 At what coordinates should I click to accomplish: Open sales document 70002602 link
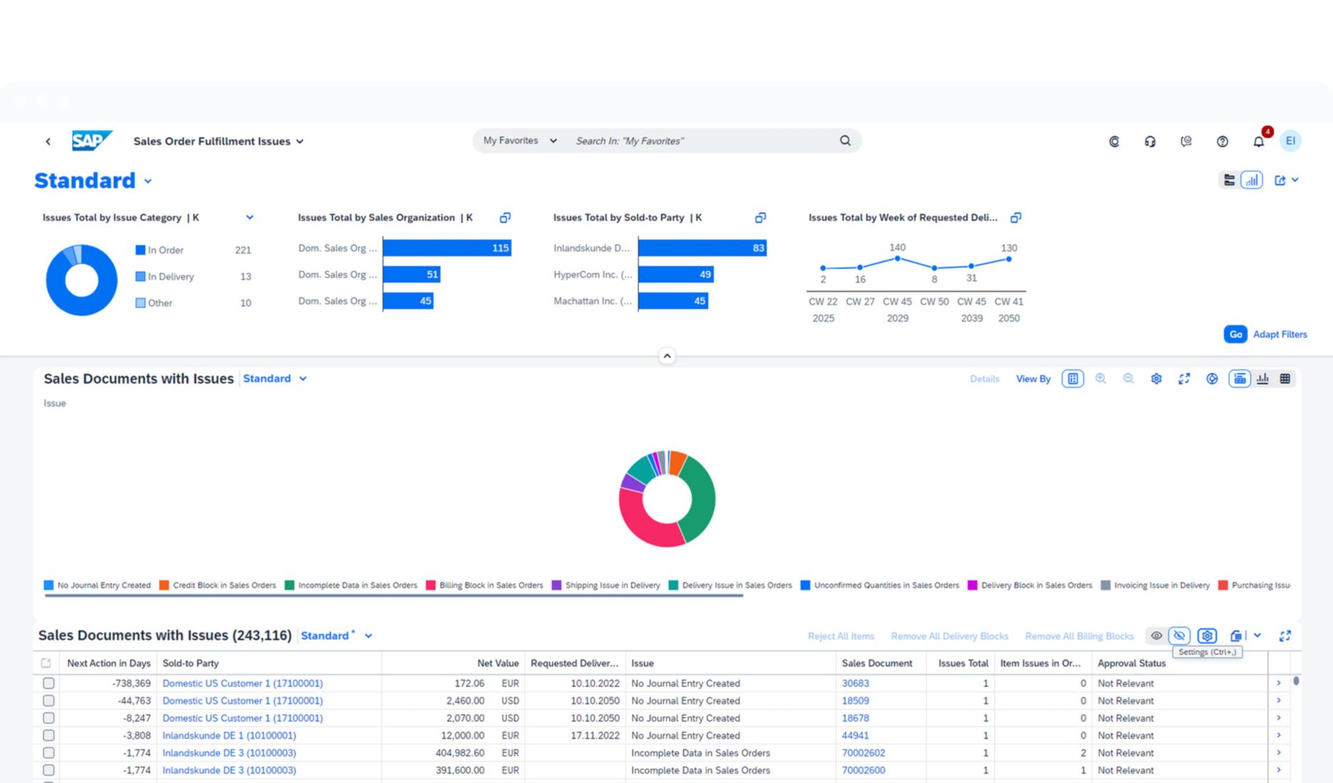point(863,753)
